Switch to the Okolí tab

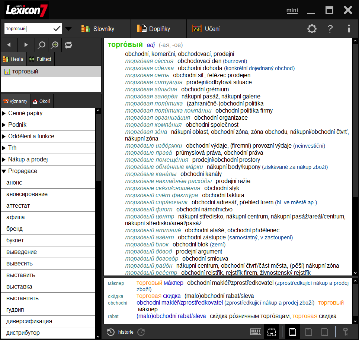click(x=42, y=101)
